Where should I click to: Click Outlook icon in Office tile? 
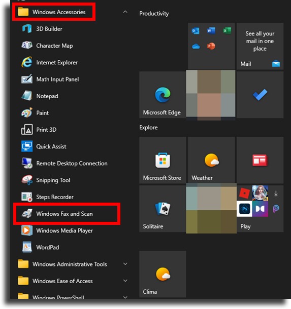196,31
